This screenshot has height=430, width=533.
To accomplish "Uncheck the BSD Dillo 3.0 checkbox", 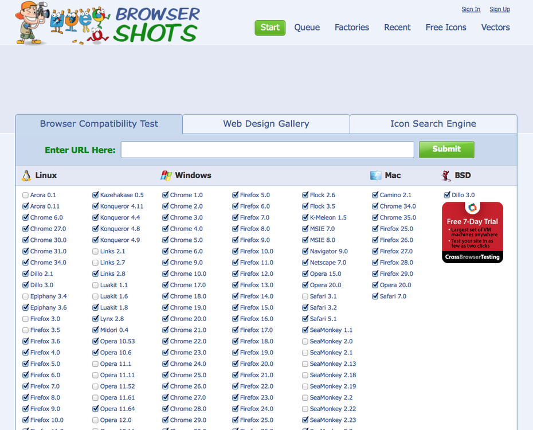I will 447,195.
